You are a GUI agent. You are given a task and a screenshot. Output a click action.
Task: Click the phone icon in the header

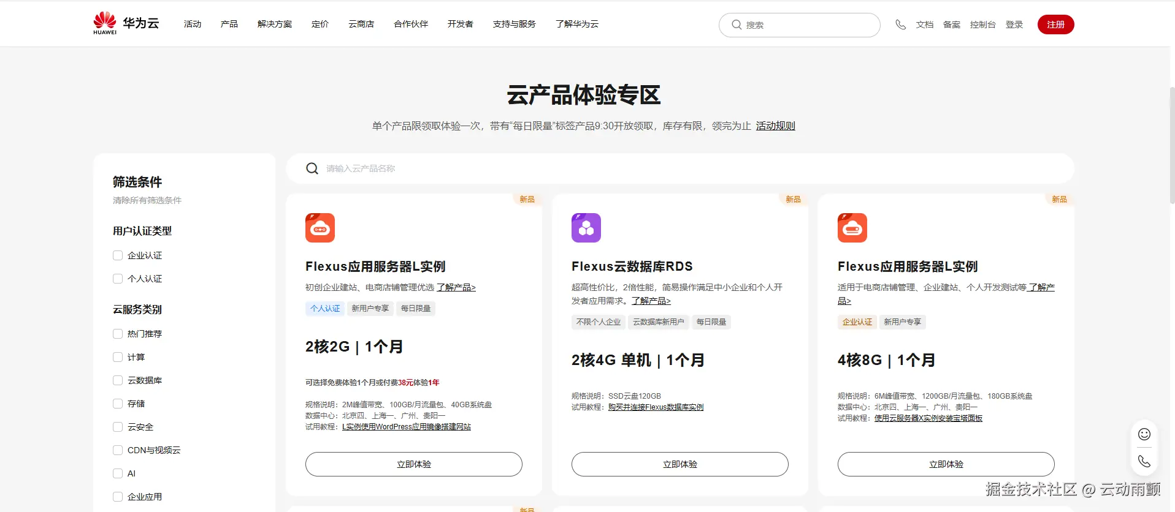coord(900,24)
